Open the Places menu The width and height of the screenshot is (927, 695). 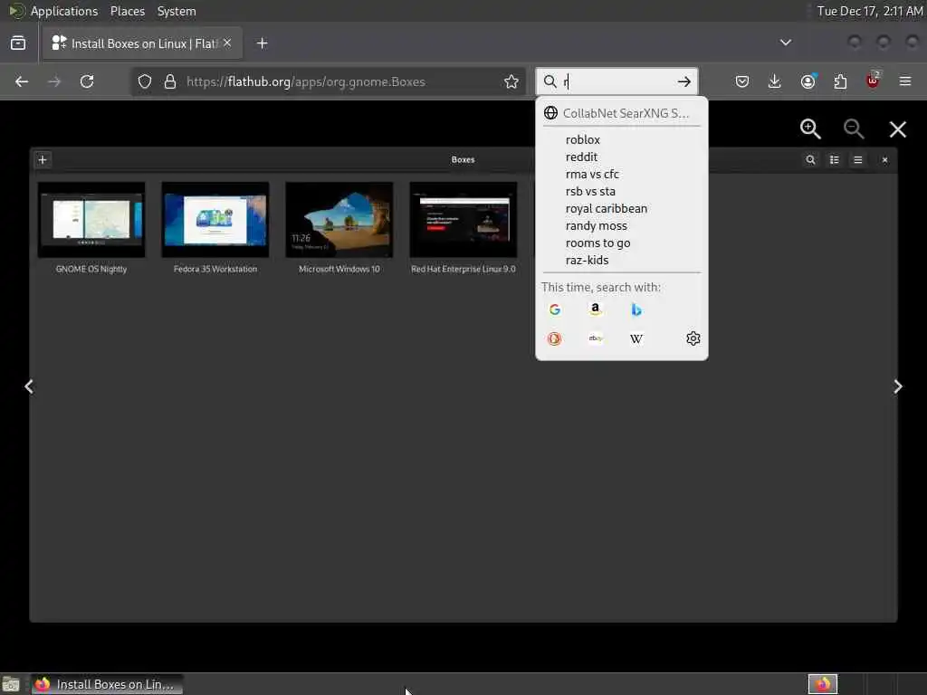point(128,11)
